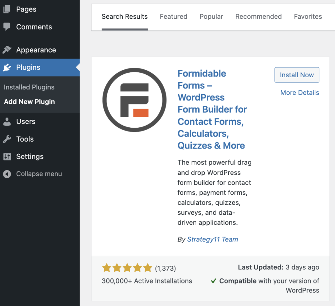
Task: Select Add New Plugin submenu item
Action: coord(29,102)
